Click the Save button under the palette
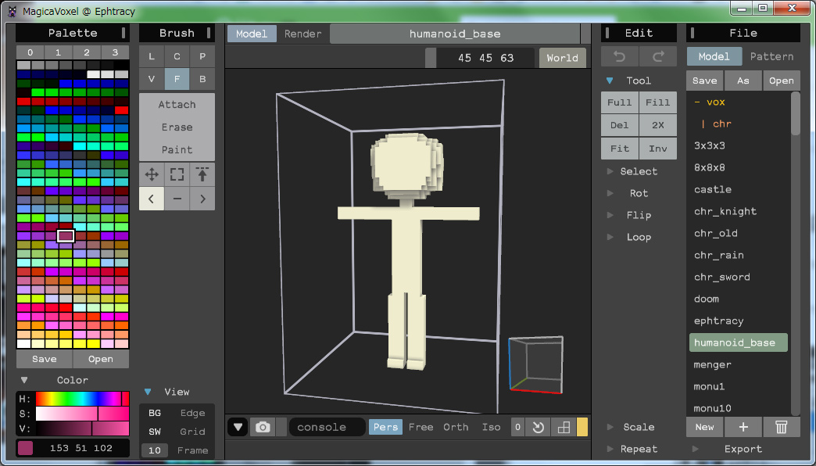 [x=45, y=359]
